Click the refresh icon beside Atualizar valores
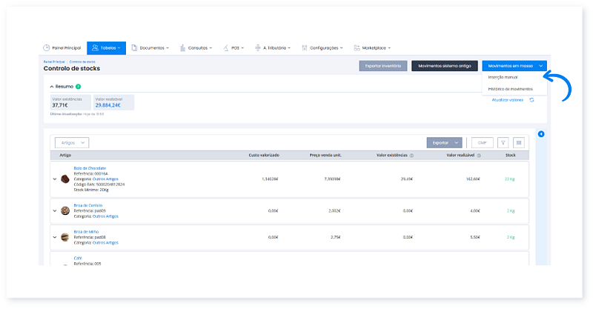 (531, 99)
